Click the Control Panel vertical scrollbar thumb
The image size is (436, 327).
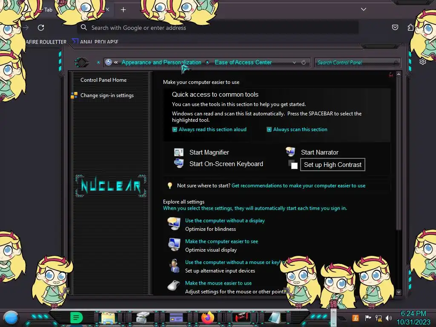[399, 154]
